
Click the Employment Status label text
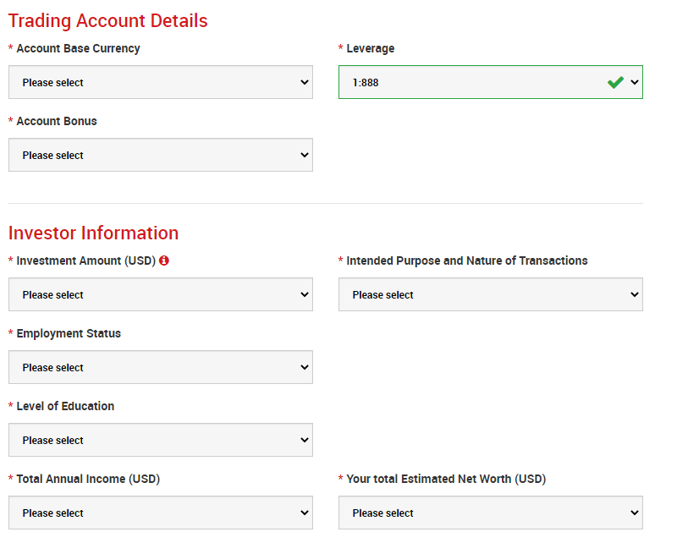69,333
